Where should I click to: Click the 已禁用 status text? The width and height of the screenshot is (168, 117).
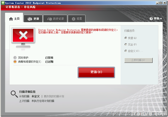[49, 58]
